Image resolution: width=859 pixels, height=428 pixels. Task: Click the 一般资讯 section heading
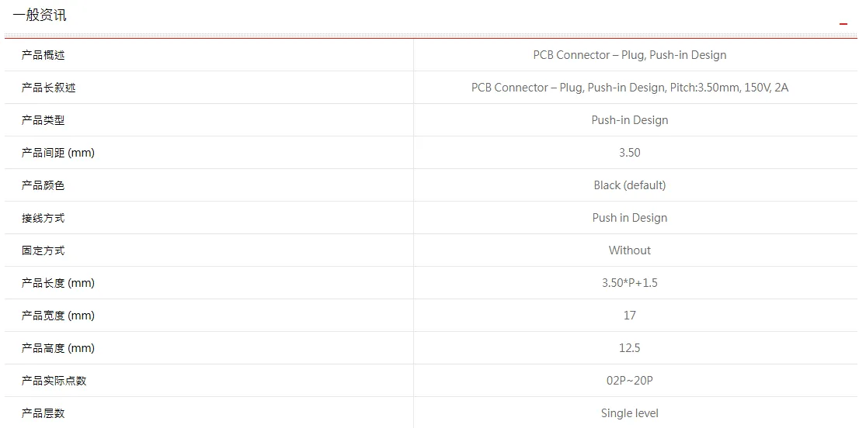(x=40, y=16)
